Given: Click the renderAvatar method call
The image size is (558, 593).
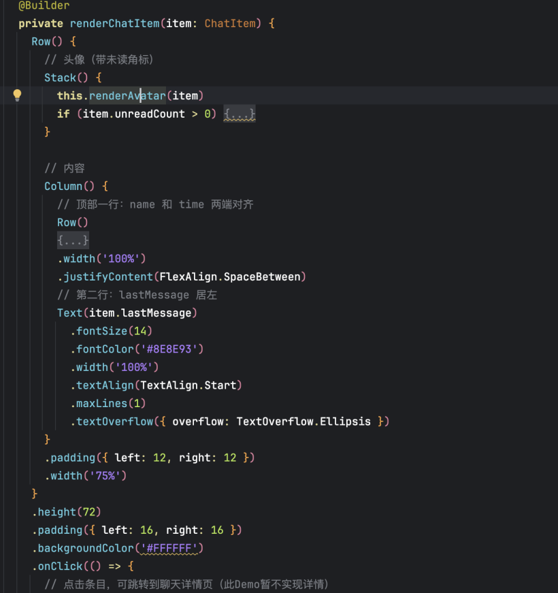Looking at the screenshot, I should (x=127, y=95).
